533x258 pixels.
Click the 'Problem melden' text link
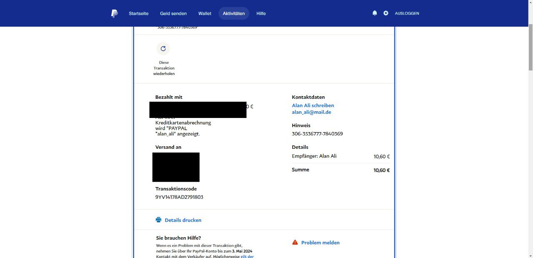(x=320, y=243)
